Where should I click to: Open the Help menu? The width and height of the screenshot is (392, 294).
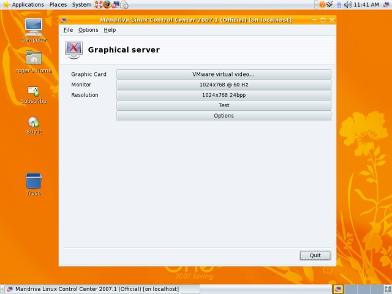click(x=110, y=30)
